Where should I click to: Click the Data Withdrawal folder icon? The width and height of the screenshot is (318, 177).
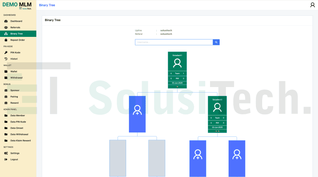[6, 134]
